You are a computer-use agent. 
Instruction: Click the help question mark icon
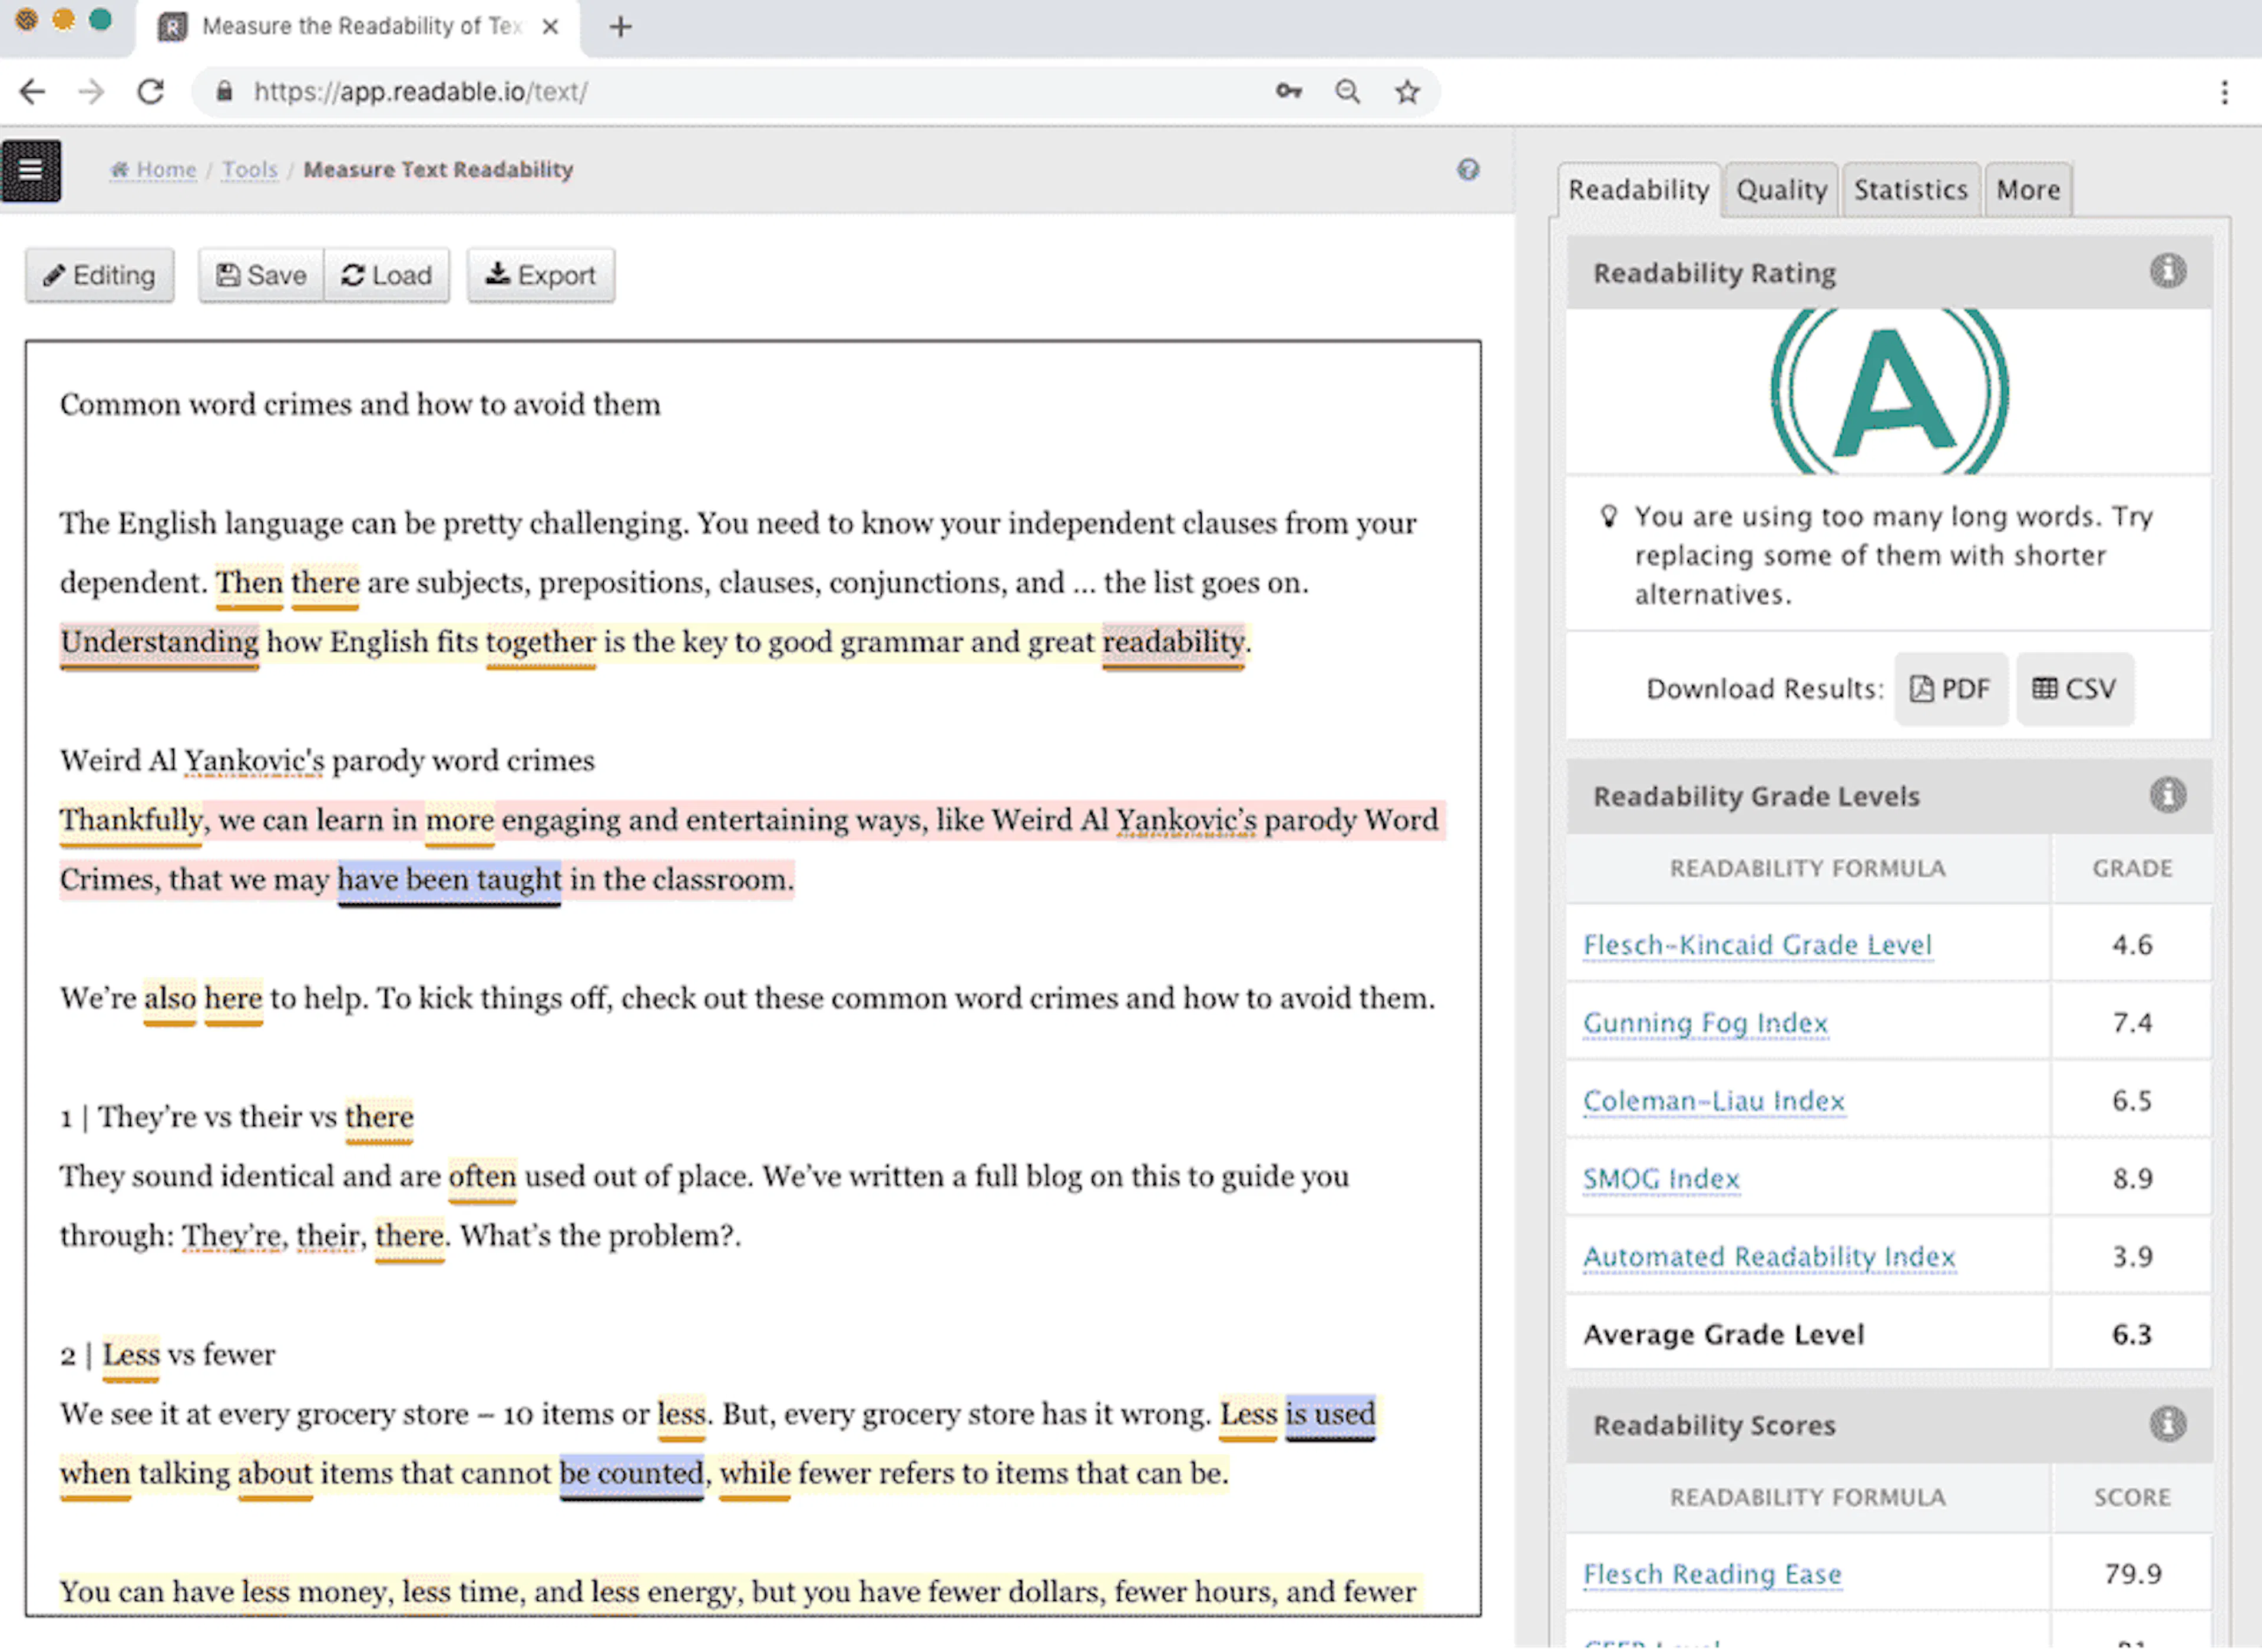pyautogui.click(x=1467, y=169)
